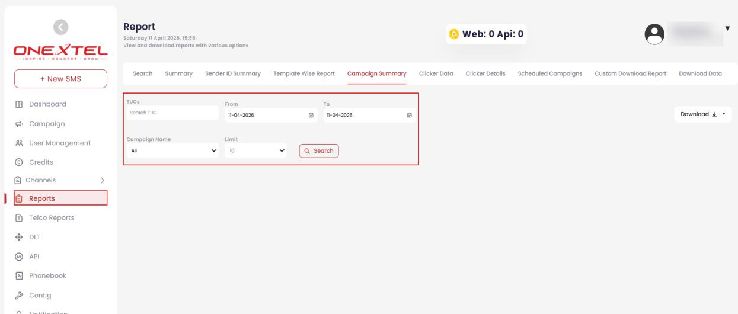Click the Config wrench icon
This screenshot has height=314, width=738.
coord(18,296)
